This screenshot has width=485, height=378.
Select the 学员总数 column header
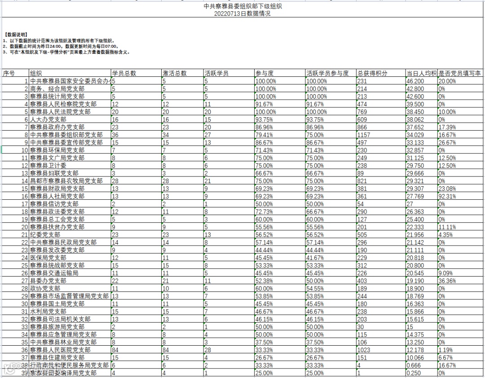(136, 73)
